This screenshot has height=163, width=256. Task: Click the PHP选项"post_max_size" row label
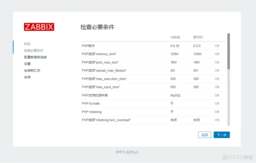click(x=100, y=62)
